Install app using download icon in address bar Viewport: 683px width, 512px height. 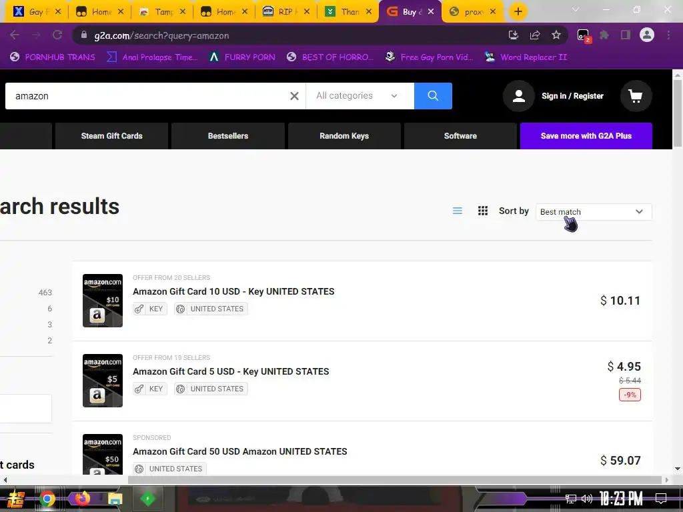(x=514, y=35)
